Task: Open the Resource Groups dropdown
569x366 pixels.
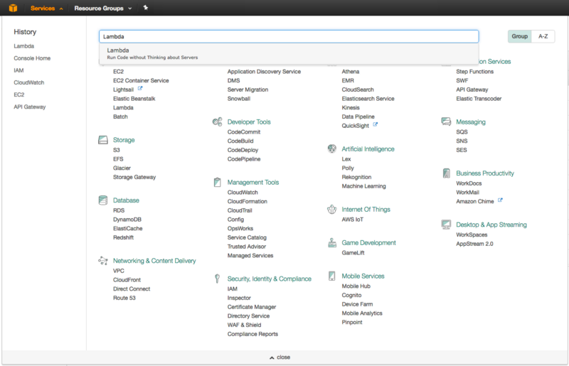Action: (x=102, y=8)
